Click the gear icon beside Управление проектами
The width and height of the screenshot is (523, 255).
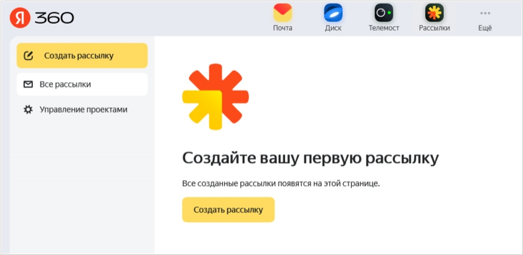(x=28, y=109)
